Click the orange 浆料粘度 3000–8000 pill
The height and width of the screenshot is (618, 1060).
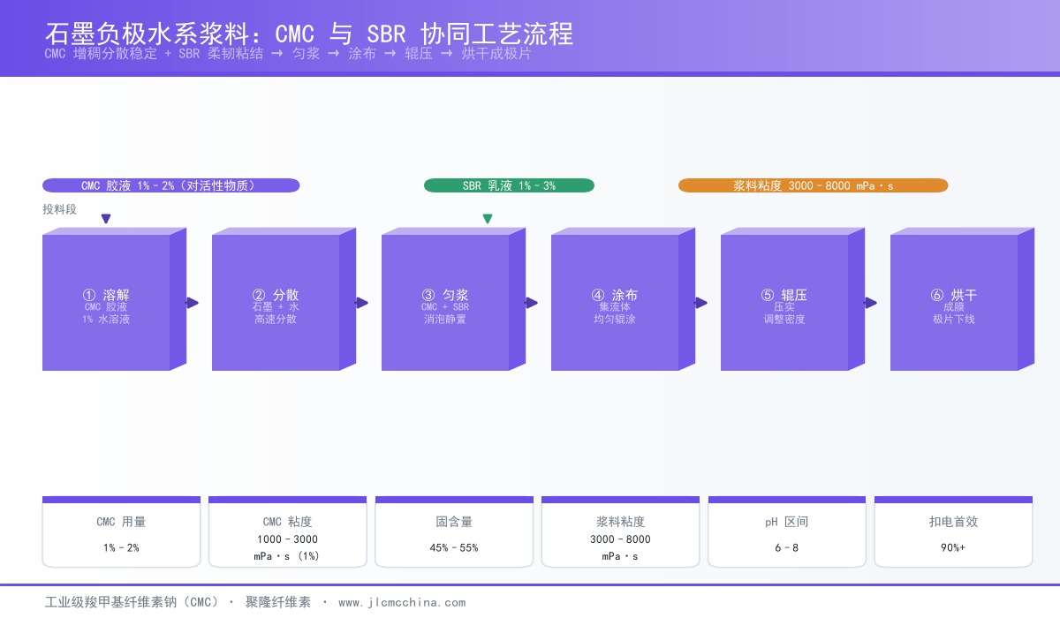pos(813,185)
